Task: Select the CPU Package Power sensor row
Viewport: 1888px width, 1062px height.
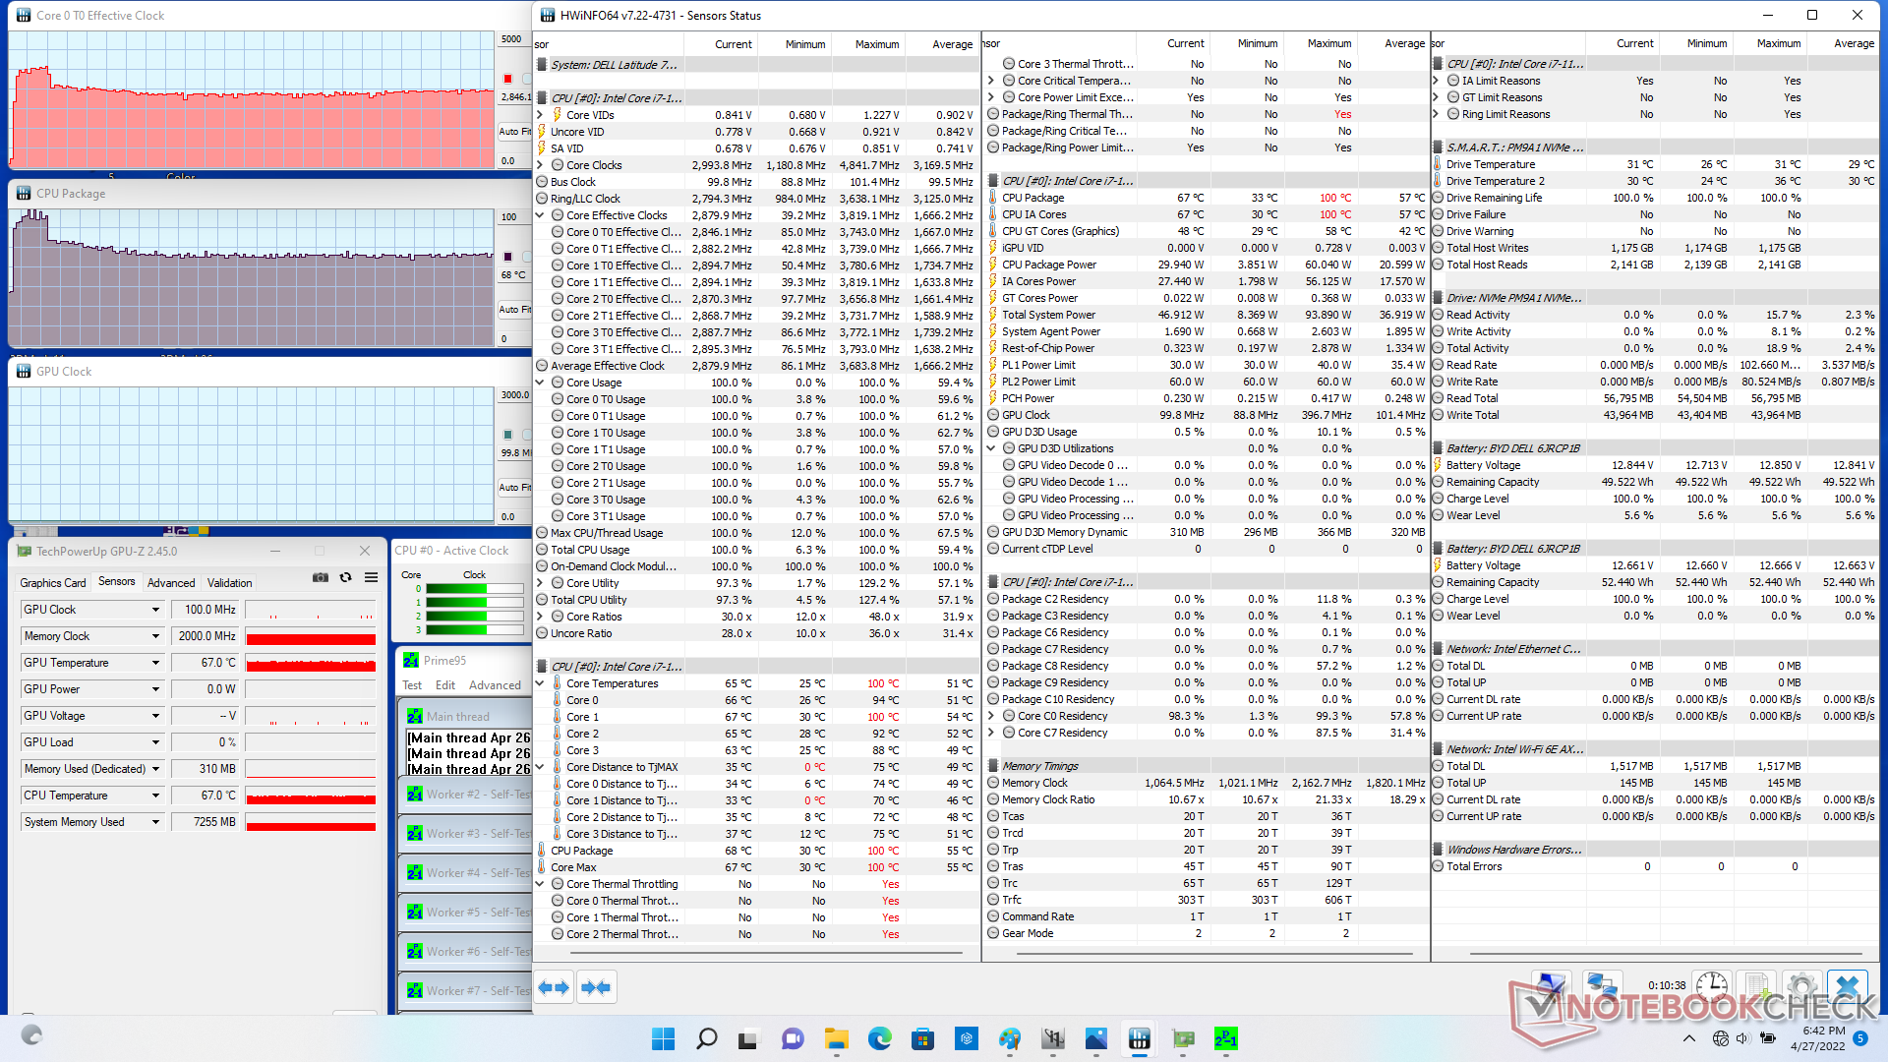Action: [1049, 265]
